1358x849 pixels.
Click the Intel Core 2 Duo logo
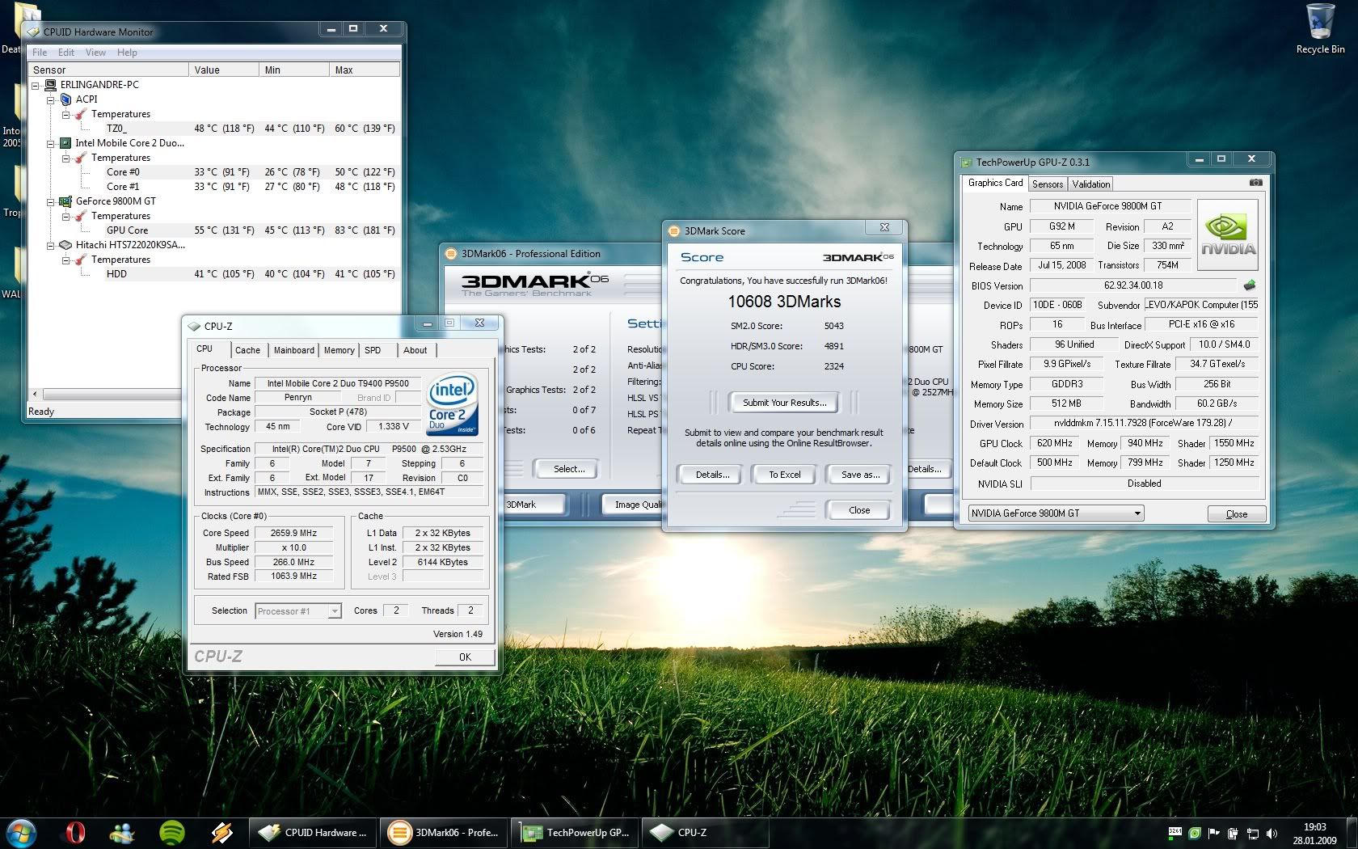[x=453, y=403]
